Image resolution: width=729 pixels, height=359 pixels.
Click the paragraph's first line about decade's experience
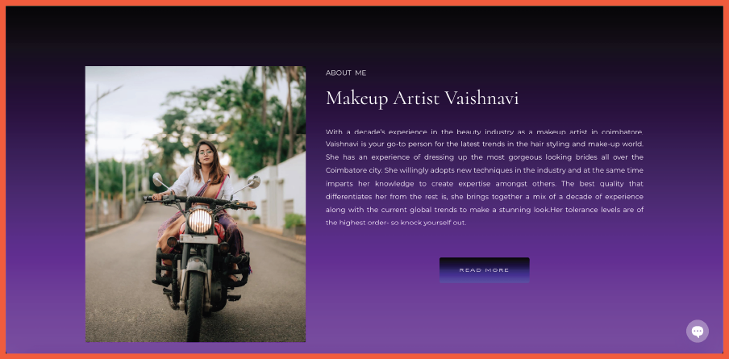pyautogui.click(x=485, y=131)
